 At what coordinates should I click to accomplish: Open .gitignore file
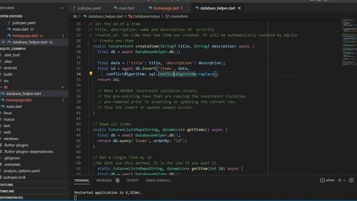point(11,158)
